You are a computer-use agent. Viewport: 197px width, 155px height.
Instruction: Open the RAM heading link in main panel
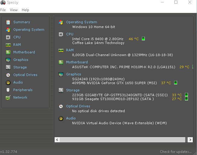pyautogui.click(x=70, y=50)
